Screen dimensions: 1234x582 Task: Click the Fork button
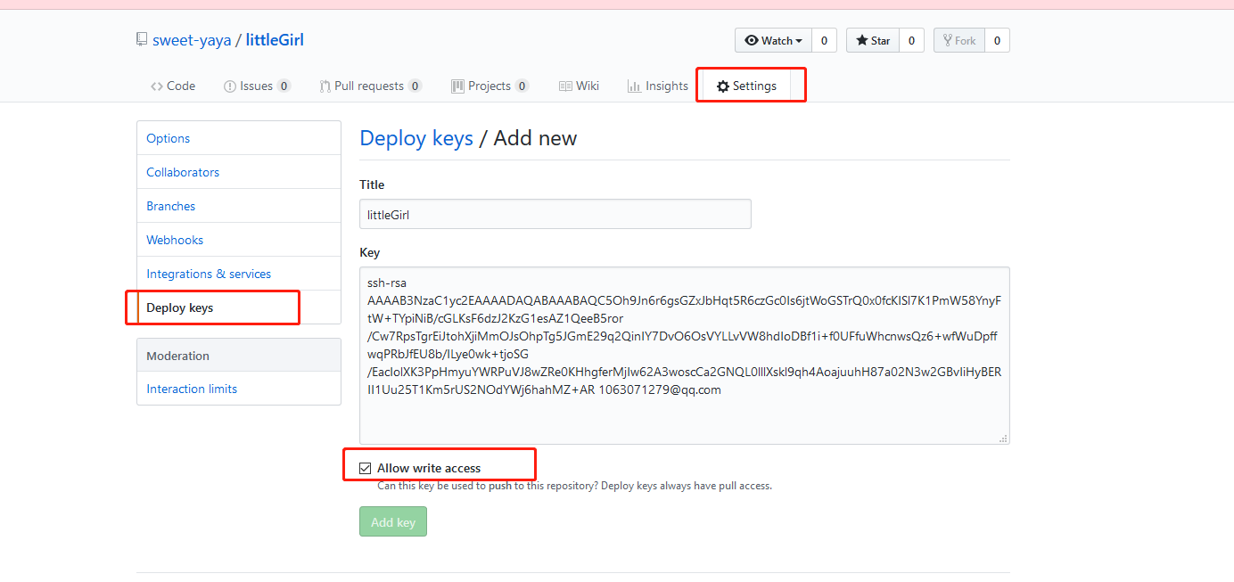(x=958, y=40)
